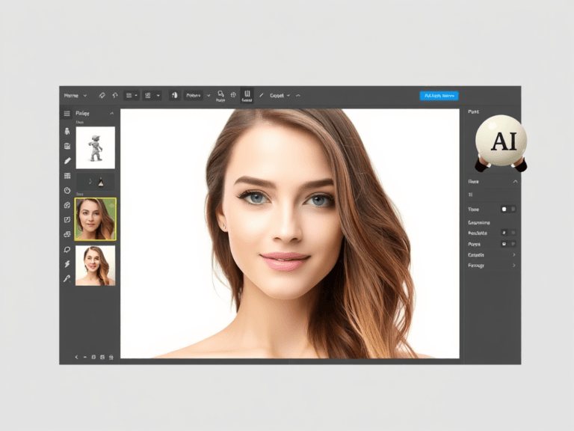574x431 pixels.
Task: Select the lasso bubble tool in the sidebar
Action: pyautogui.click(x=67, y=250)
